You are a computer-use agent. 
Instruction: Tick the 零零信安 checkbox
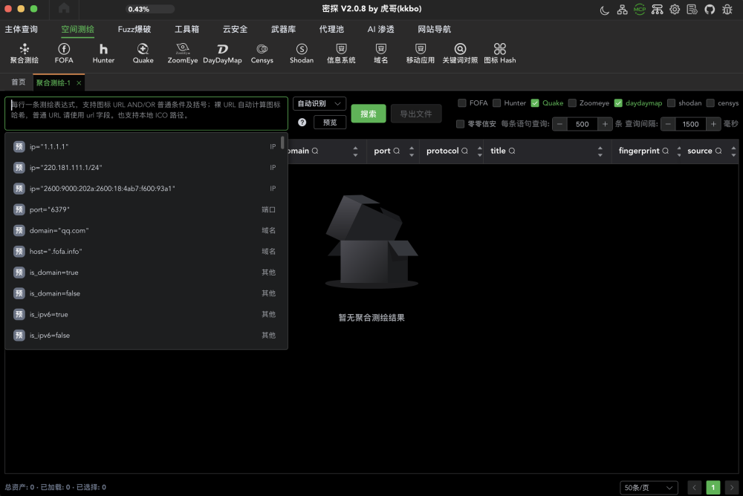pos(460,124)
